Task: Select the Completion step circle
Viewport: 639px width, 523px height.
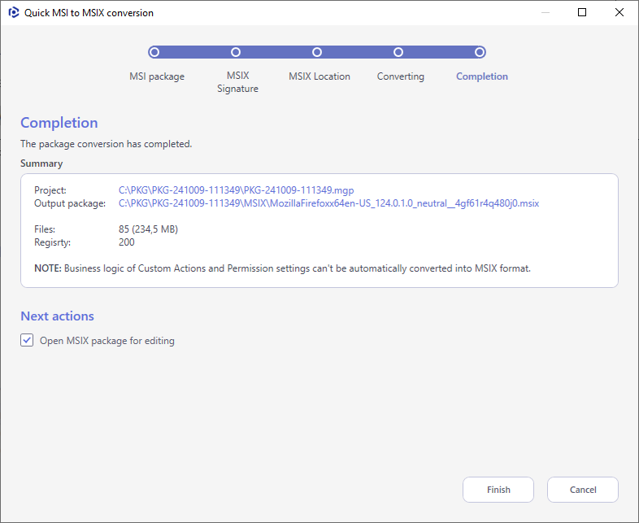Action: 480,52
